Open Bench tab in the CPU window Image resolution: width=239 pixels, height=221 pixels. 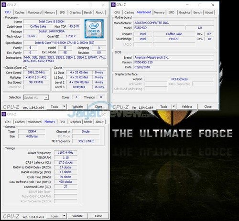pyautogui.click(x=88, y=12)
